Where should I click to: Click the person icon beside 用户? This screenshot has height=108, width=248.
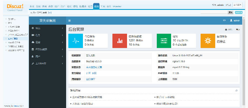33,56
